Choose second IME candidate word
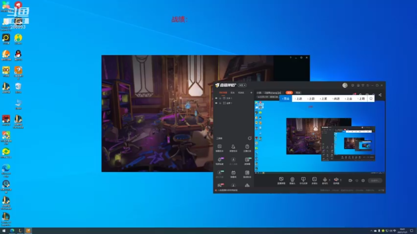417x234 pixels. tap(299, 98)
